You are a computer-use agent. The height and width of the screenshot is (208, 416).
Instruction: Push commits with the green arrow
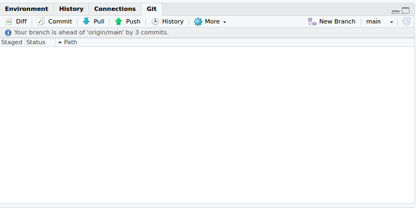128,21
